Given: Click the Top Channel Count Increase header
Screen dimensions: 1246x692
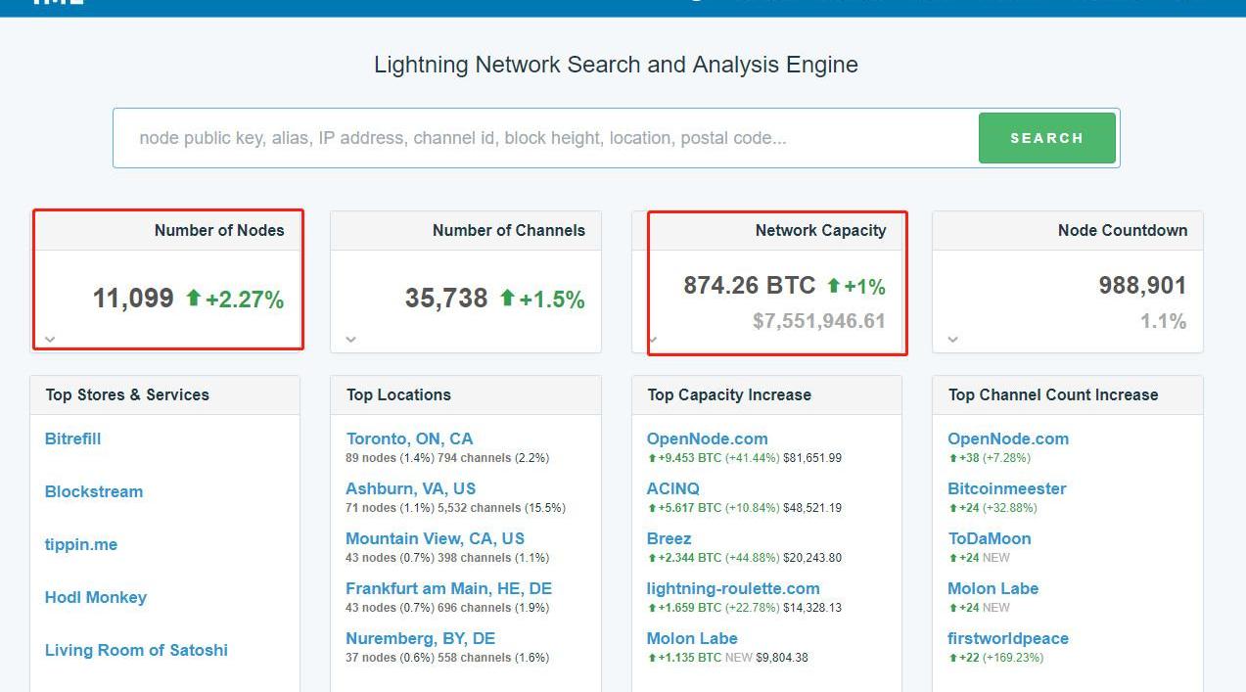Looking at the screenshot, I should click(1053, 394).
